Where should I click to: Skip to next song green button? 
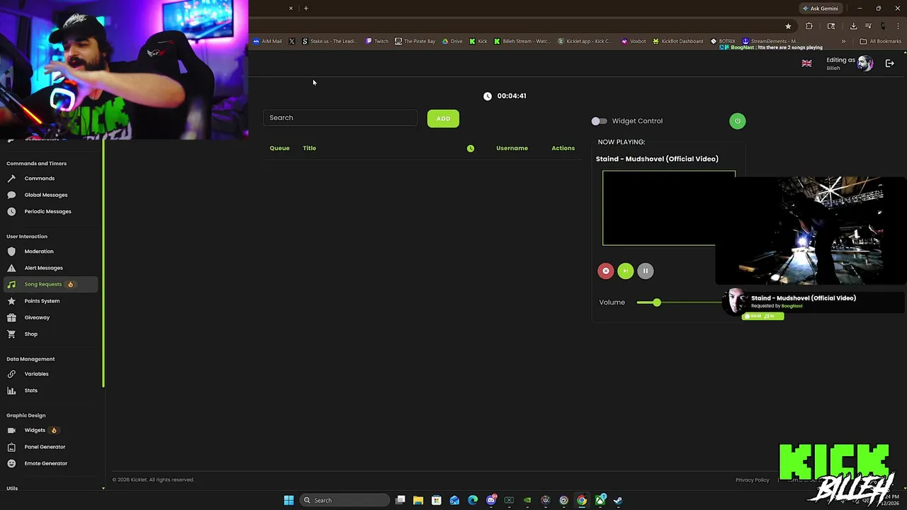click(626, 271)
